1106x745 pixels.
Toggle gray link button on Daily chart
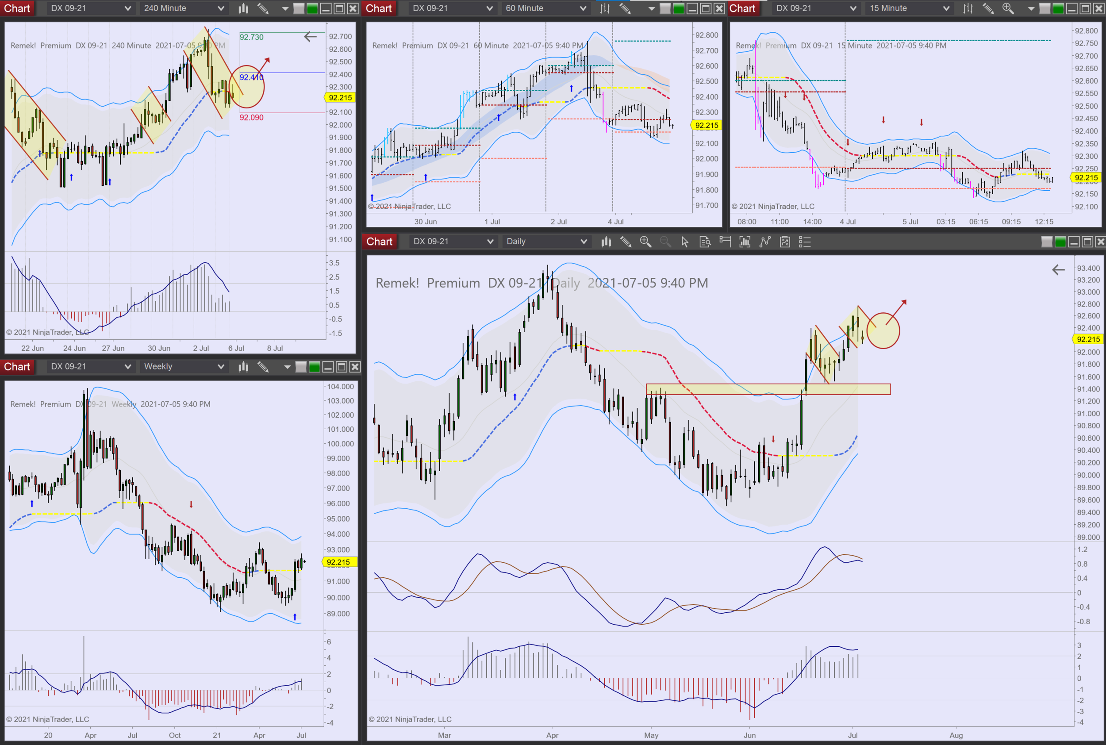(1047, 242)
